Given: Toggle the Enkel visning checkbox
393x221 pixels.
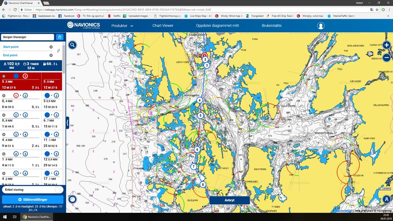Looking at the screenshot, I should click(58, 190).
